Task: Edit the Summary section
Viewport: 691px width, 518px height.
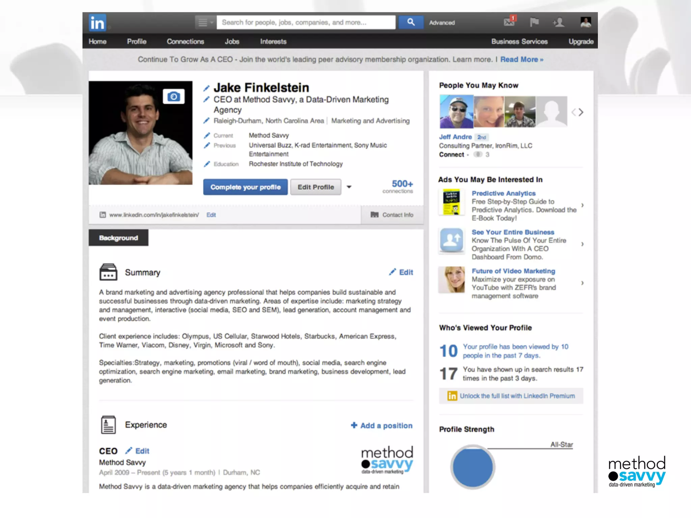Action: coord(401,272)
